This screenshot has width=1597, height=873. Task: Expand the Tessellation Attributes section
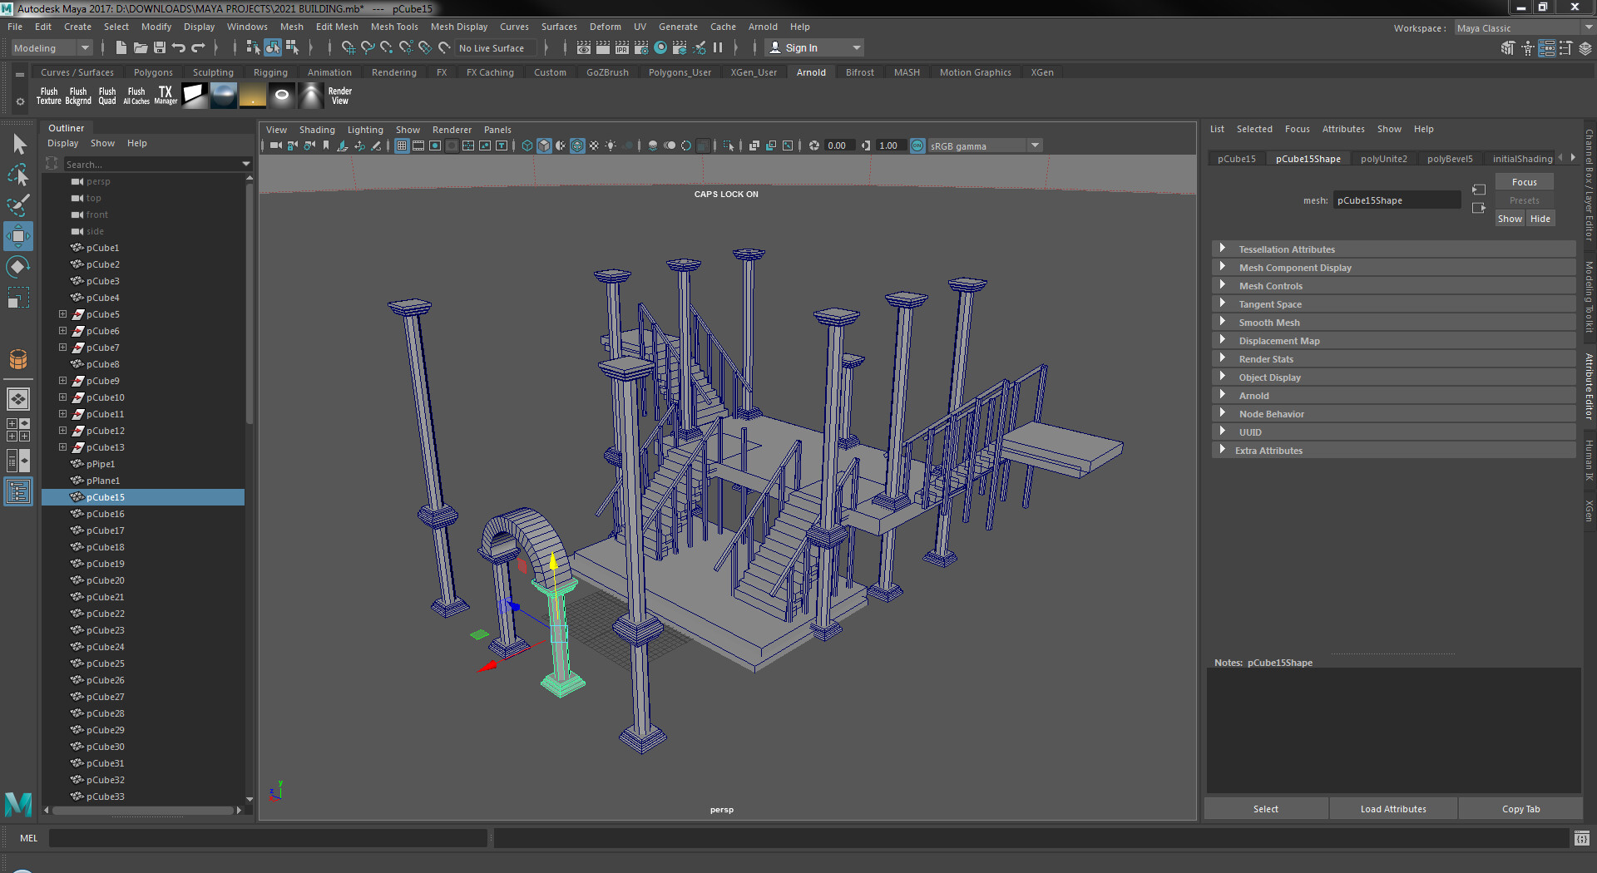click(x=1288, y=249)
